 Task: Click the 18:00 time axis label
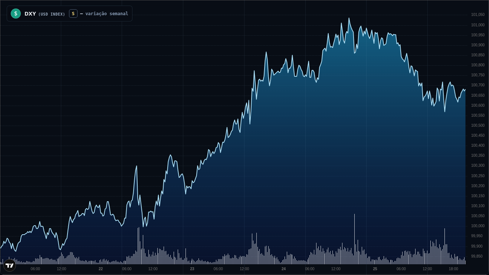click(453, 269)
